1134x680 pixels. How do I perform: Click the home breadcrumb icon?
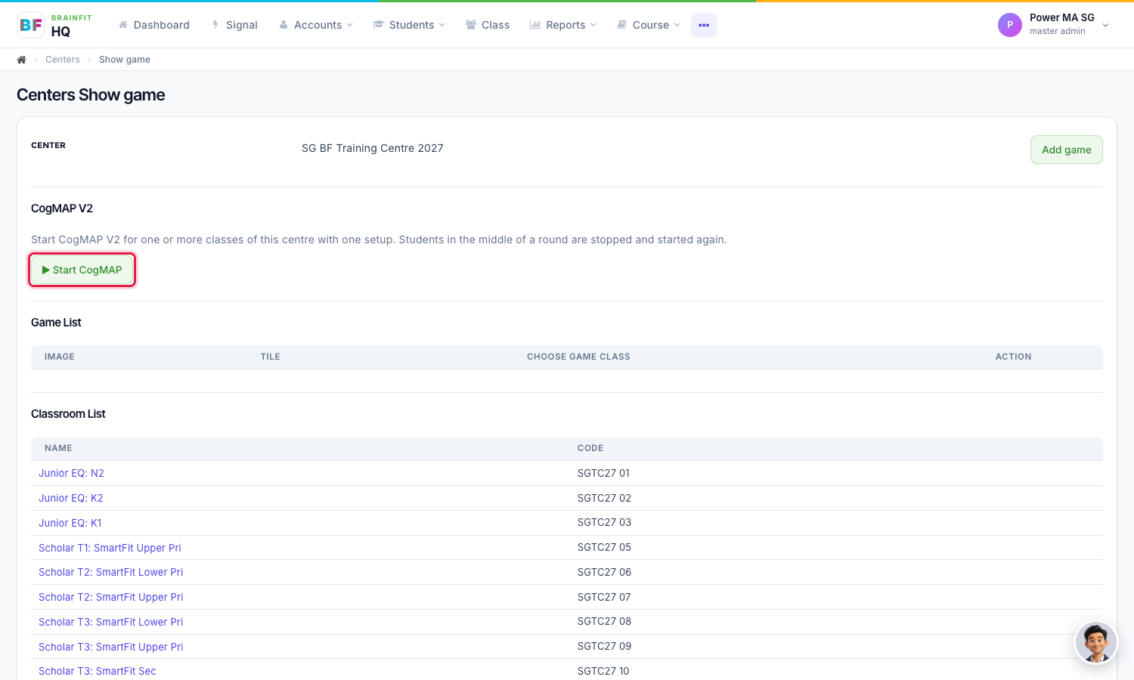click(22, 60)
